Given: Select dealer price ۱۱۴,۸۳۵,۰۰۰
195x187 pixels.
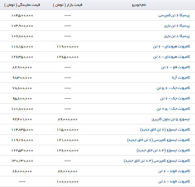Looking at the screenshot, I should (x=22, y=130).
